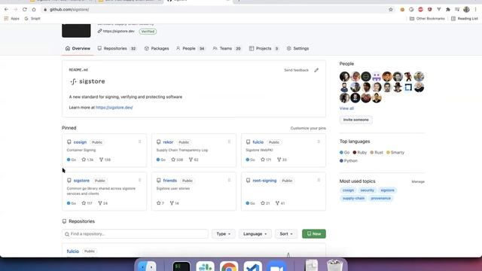Grab the drag handle on friends card
482x271 pixels.
click(x=229, y=180)
